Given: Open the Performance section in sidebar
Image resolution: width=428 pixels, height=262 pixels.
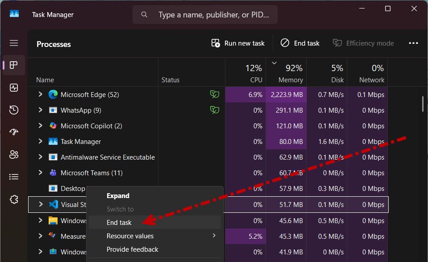Looking at the screenshot, I should [x=13, y=88].
